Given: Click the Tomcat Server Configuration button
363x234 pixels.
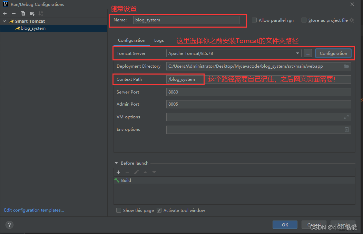Looking at the screenshot, I should coord(333,53).
